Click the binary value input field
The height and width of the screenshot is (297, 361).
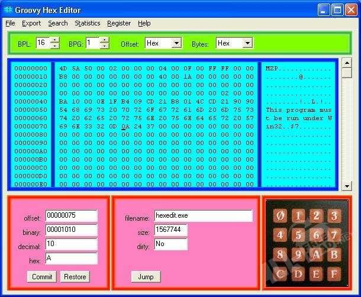tap(71, 230)
